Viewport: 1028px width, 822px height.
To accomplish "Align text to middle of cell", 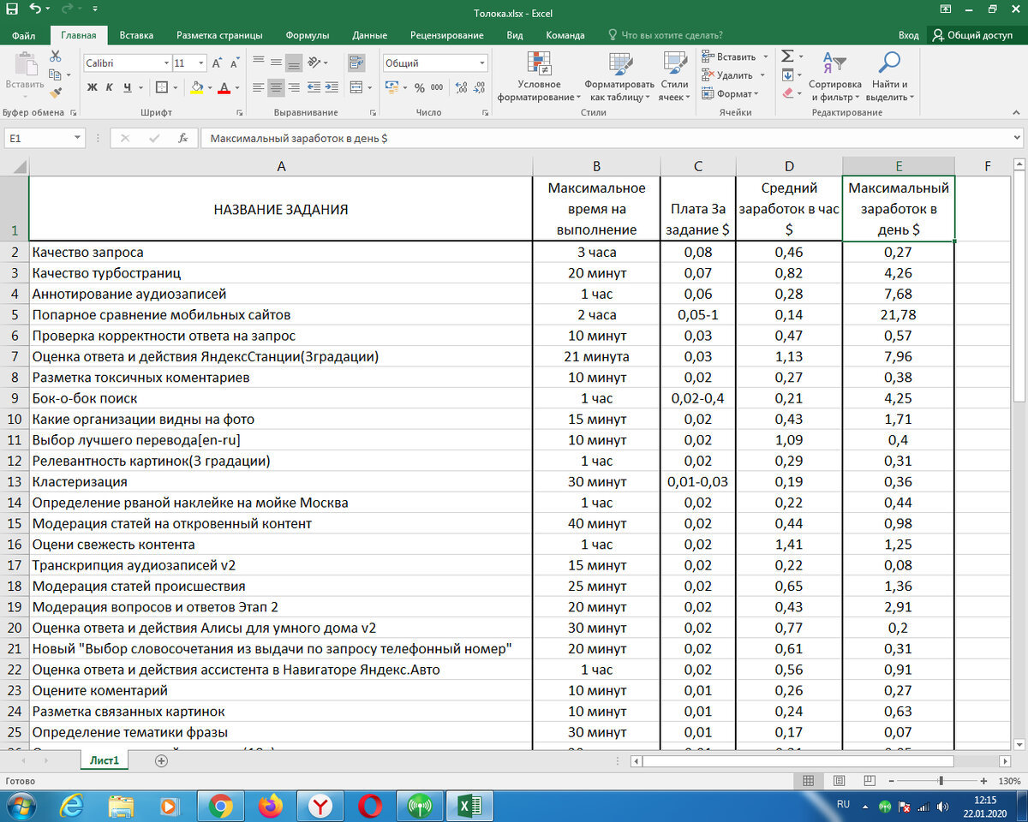I will click(276, 63).
